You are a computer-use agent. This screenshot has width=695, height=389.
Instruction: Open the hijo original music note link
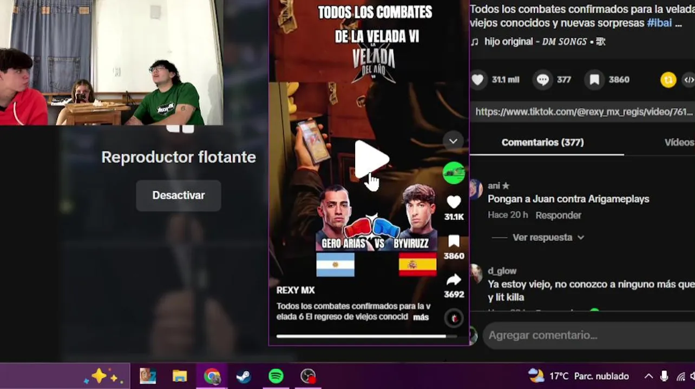pyautogui.click(x=538, y=42)
